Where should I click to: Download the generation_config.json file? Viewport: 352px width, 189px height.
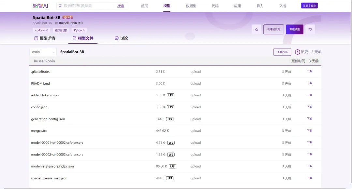point(310,119)
